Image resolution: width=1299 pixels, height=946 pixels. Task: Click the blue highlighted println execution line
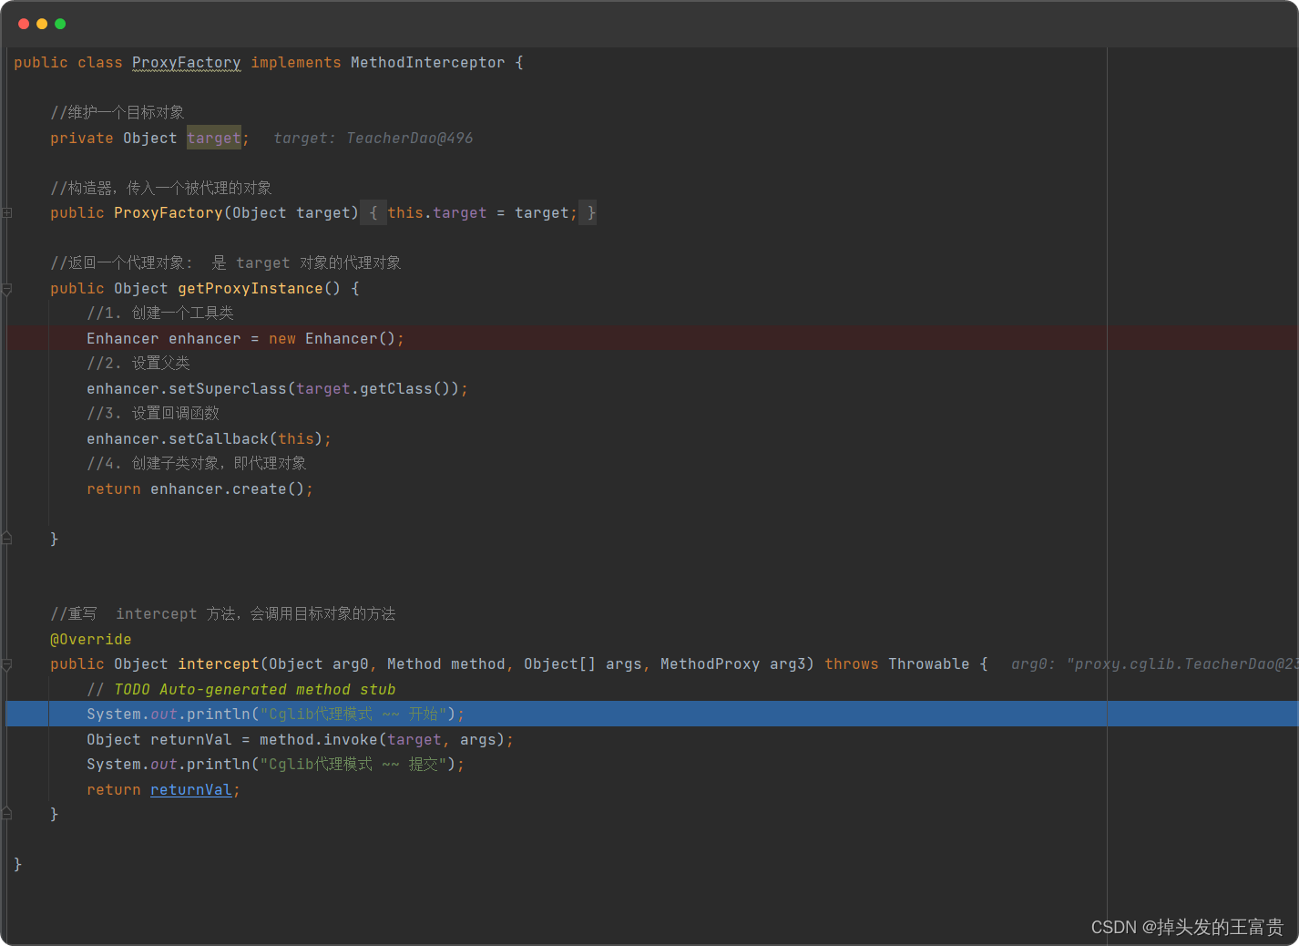tap(275, 715)
